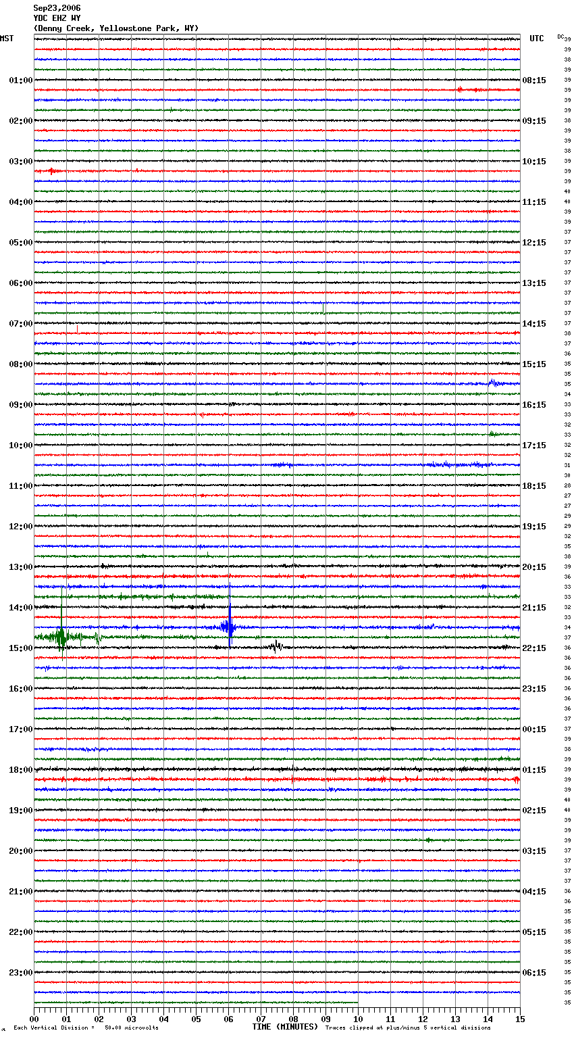Select the 12:00 MST time label
Screen dimensions: 574x1037
pyautogui.click(x=20, y=527)
